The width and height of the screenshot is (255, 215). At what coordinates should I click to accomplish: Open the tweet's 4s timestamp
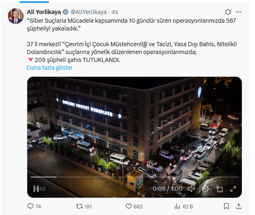point(115,12)
